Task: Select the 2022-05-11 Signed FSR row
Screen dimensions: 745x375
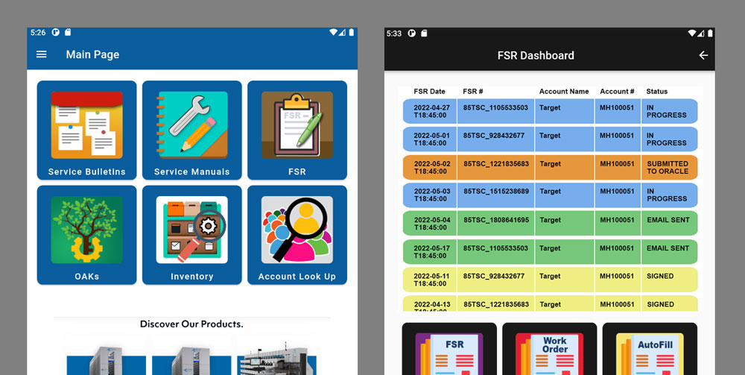Action: click(550, 279)
